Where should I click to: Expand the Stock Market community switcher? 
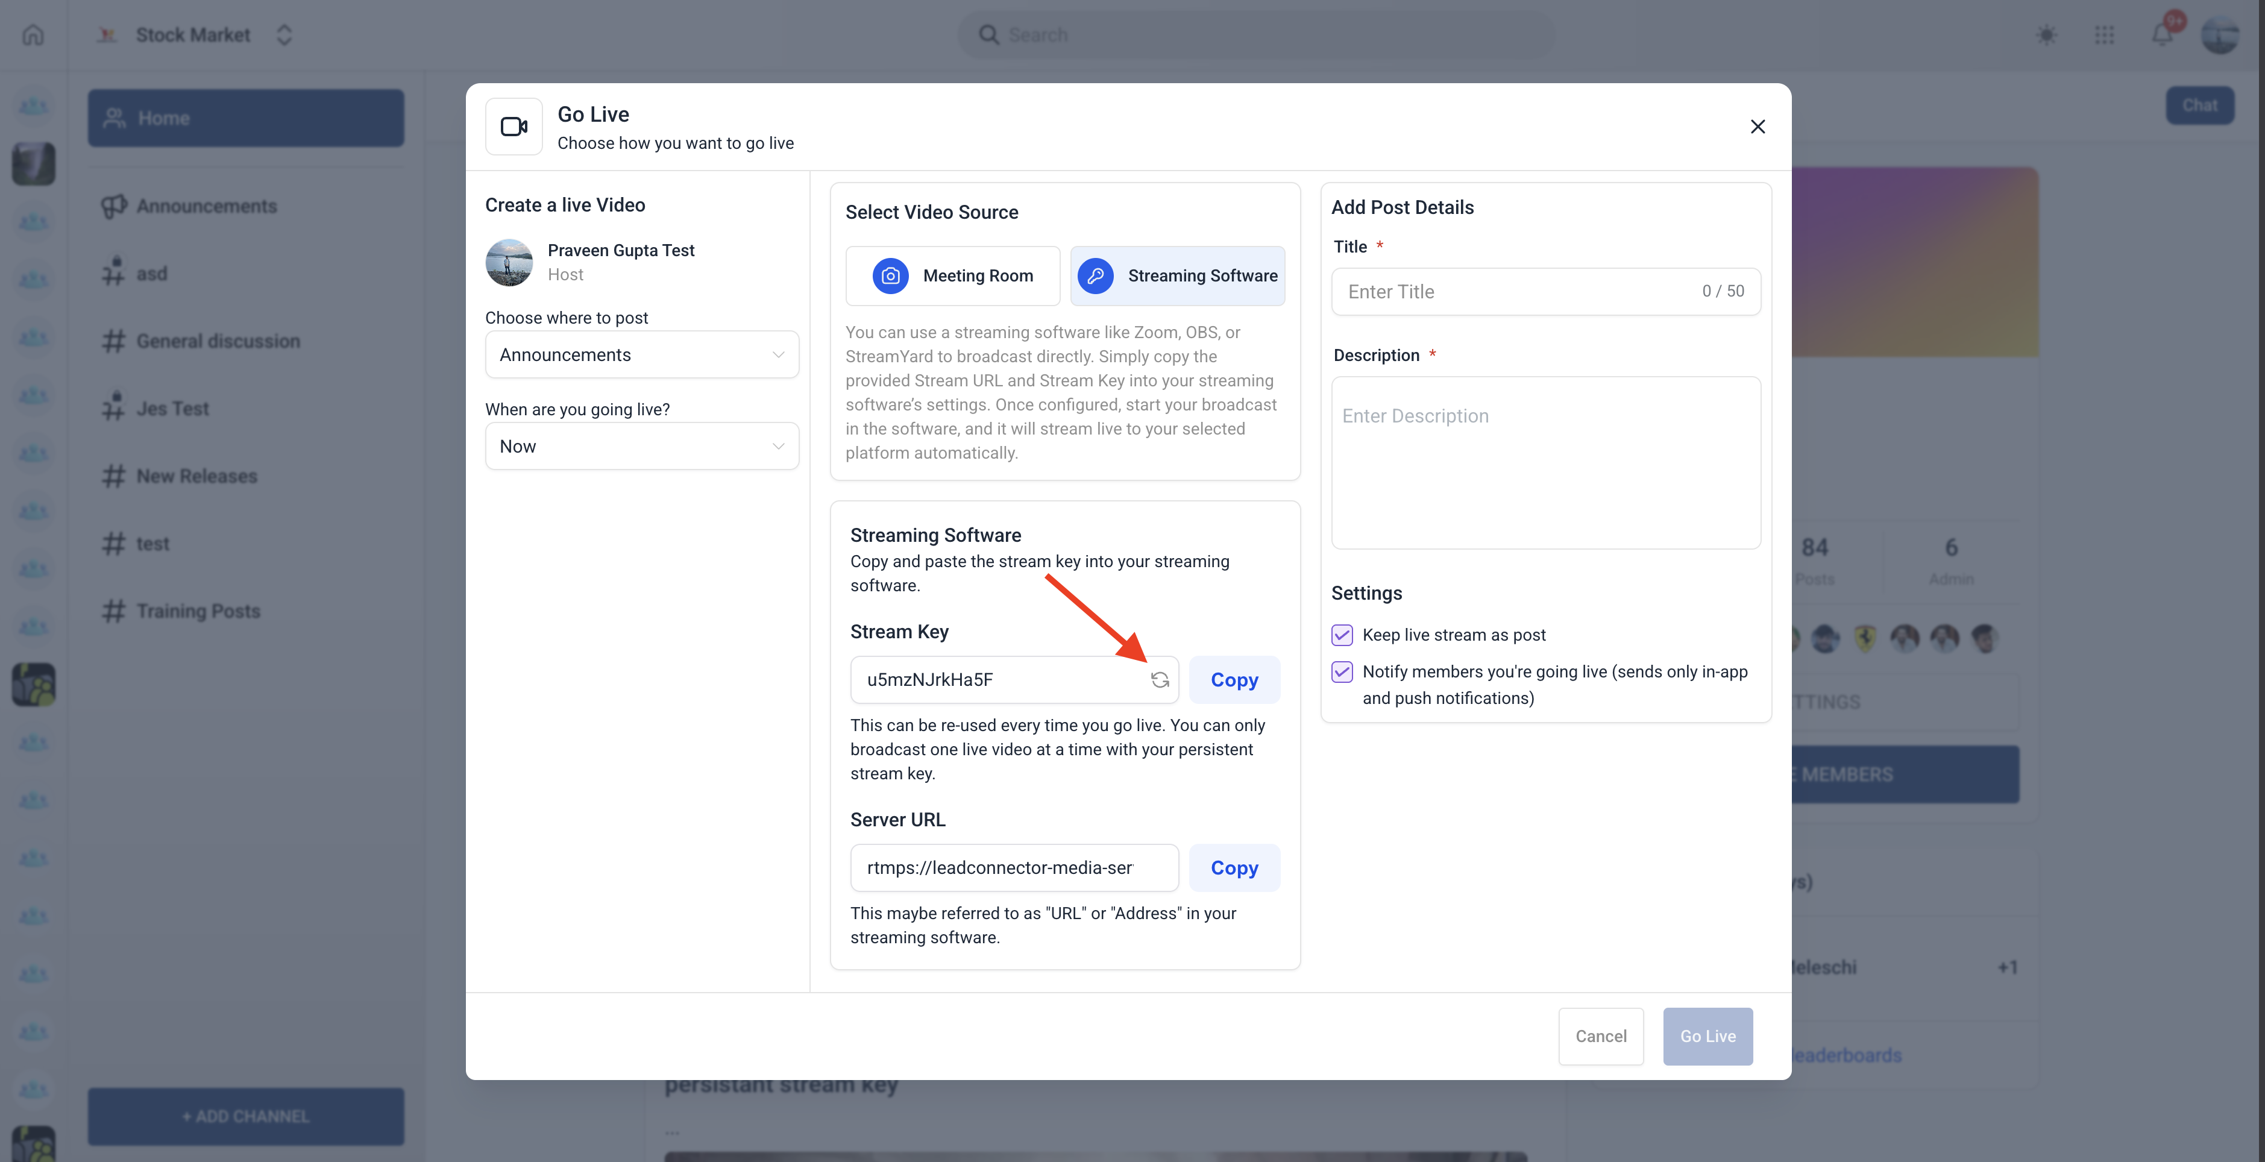pyautogui.click(x=283, y=35)
